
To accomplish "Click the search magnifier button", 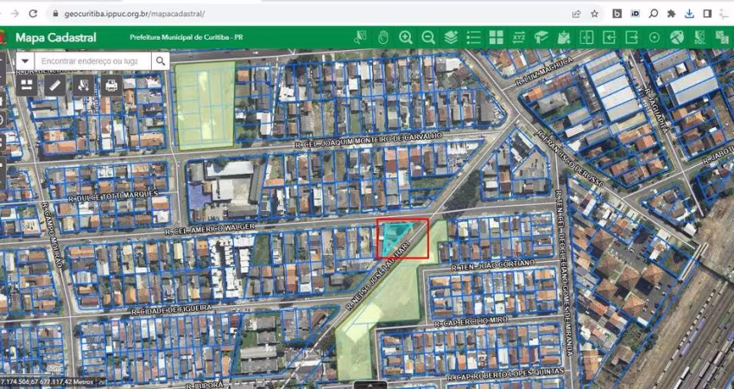I will tap(161, 61).
